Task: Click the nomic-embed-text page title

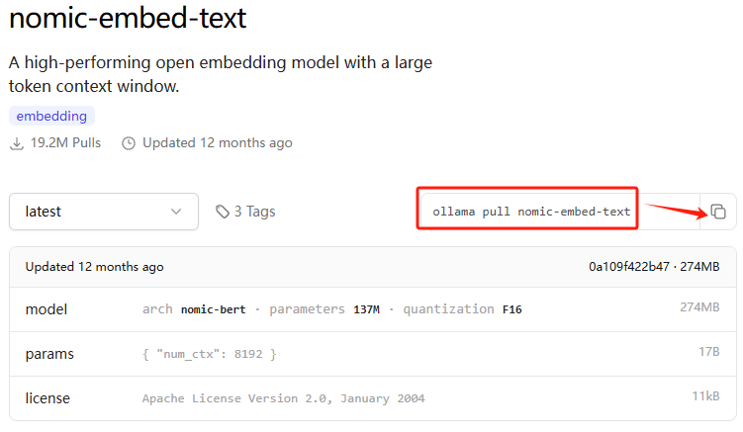Action: pos(128,18)
